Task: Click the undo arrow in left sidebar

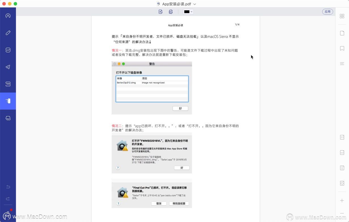Action: pyautogui.click(x=8, y=187)
